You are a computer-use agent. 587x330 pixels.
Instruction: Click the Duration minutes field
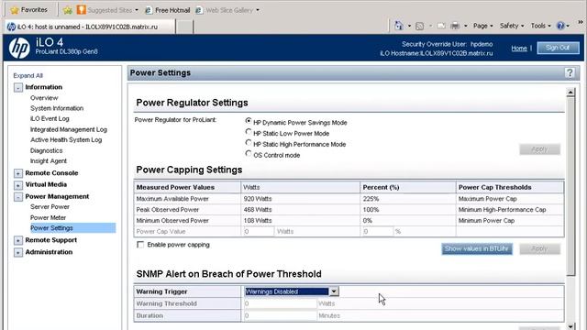[281, 315]
